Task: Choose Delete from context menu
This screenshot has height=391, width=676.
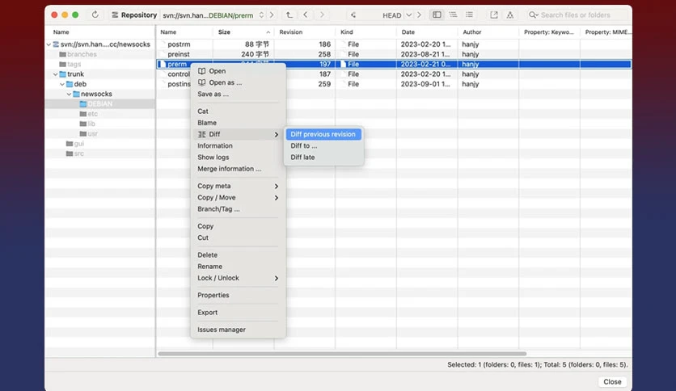Action: point(238,255)
